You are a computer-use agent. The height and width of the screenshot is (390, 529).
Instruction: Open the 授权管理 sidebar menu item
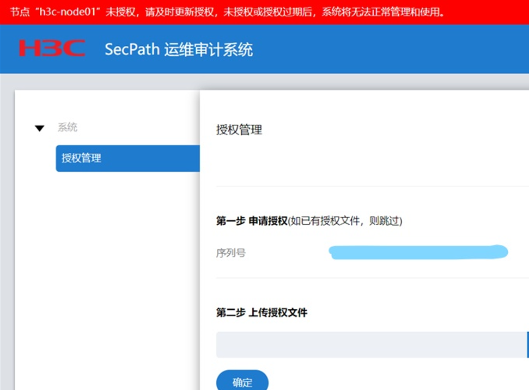click(128, 158)
